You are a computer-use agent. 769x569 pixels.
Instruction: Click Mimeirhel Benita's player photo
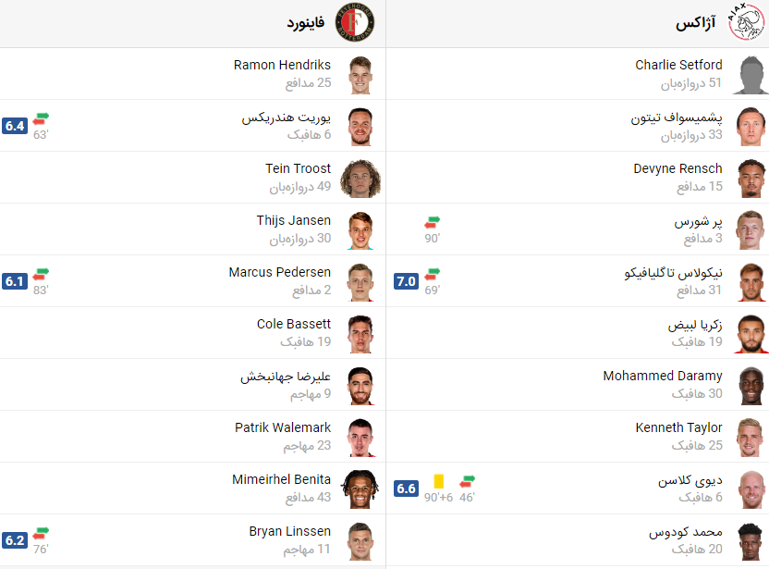coord(360,489)
